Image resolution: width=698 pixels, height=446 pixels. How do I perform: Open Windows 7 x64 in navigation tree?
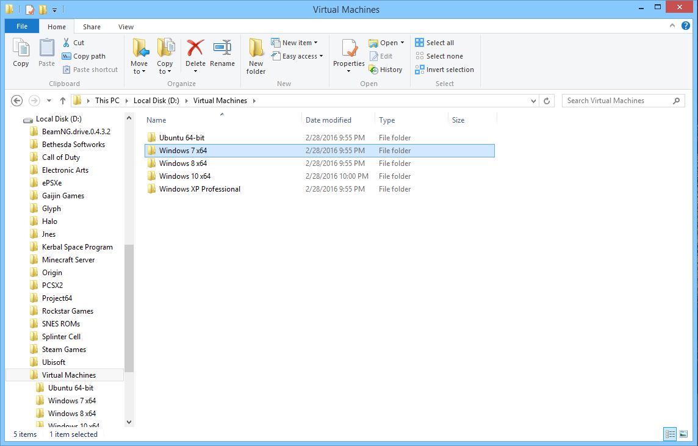coord(71,401)
